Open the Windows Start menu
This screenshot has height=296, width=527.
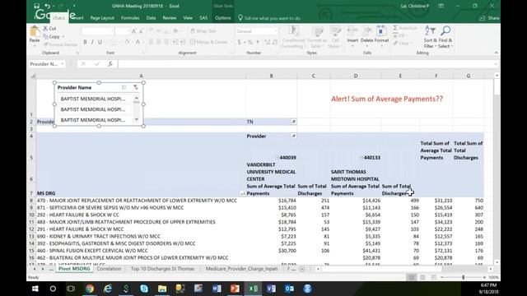point(35,289)
